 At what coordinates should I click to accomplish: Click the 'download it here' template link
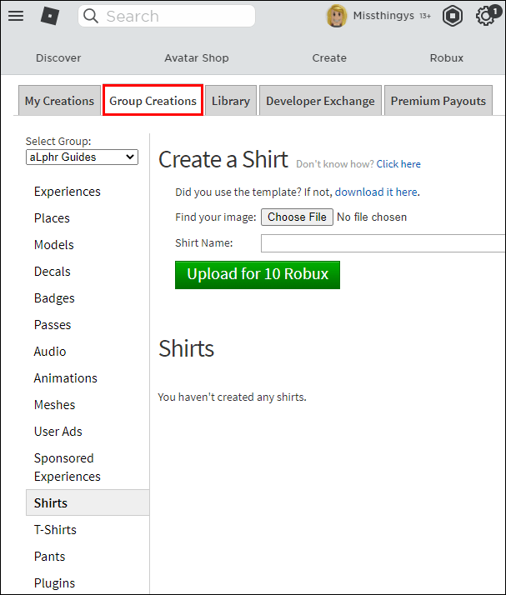coord(376,192)
